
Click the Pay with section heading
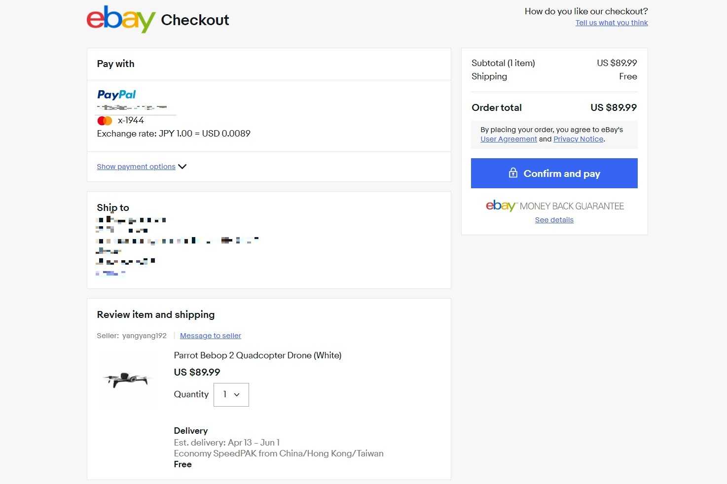[115, 64]
